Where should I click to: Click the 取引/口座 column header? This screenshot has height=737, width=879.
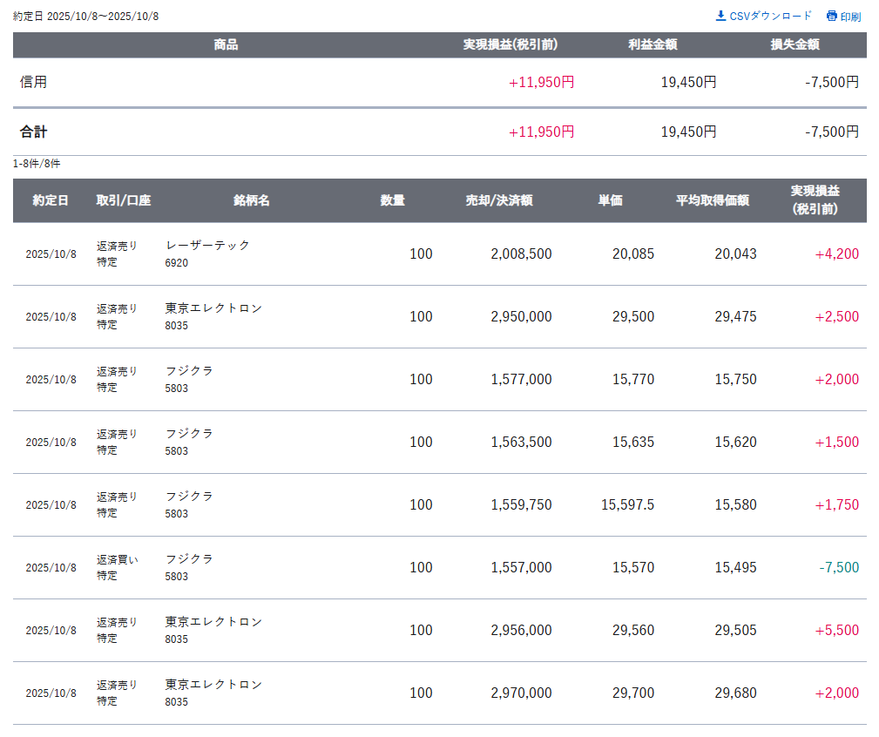(x=124, y=200)
